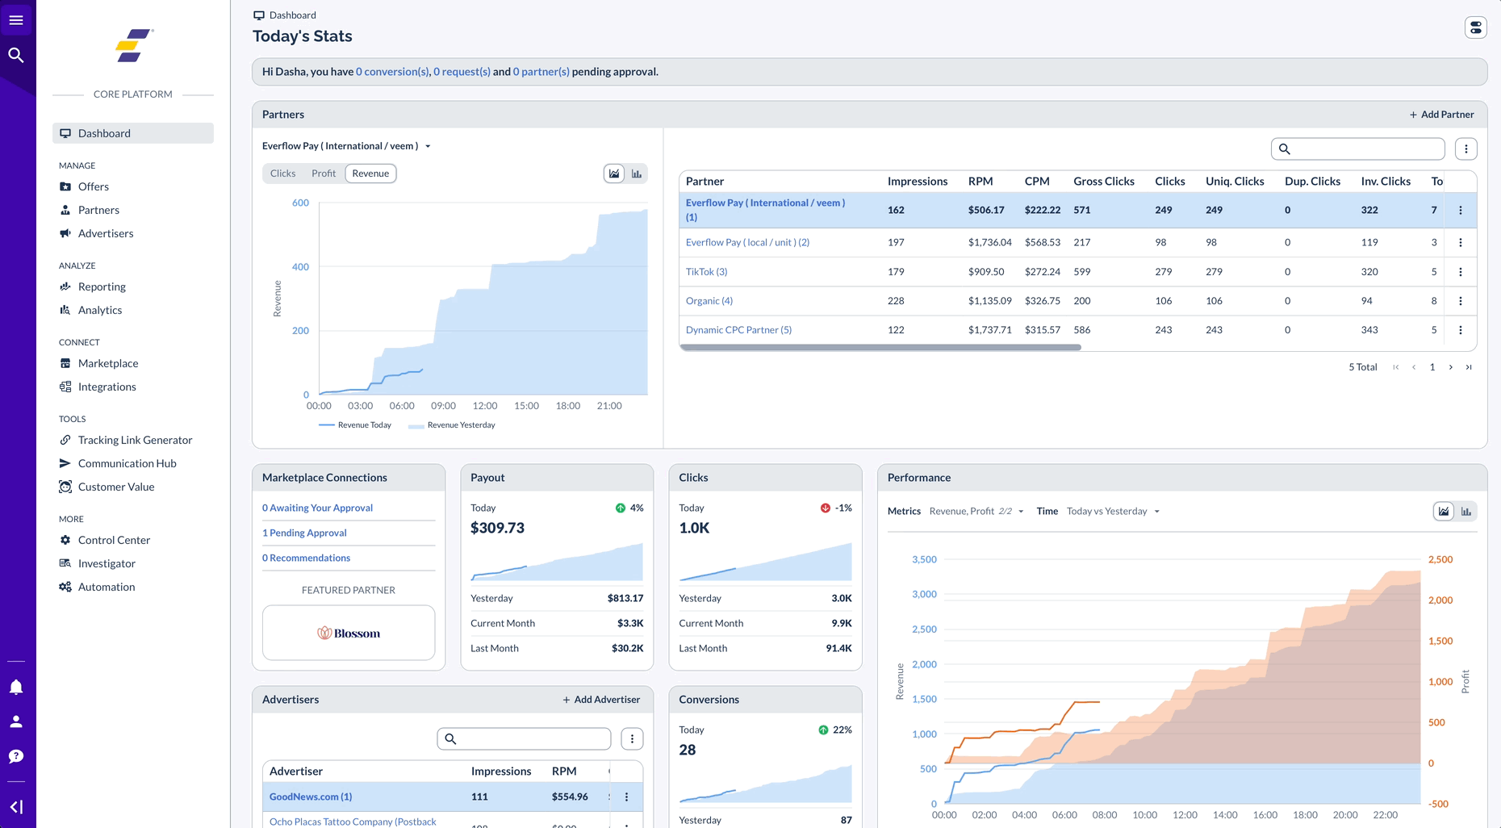Open the 1 Pending Approval link

[304, 533]
